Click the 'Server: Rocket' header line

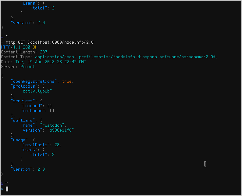click(18, 67)
